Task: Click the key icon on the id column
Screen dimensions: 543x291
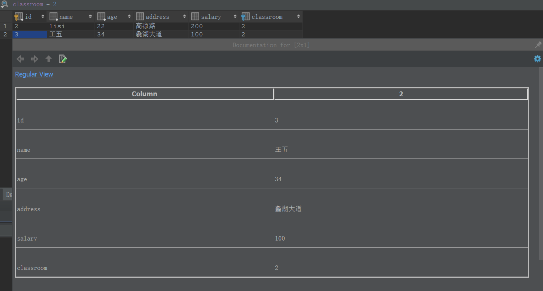Action: point(19,16)
